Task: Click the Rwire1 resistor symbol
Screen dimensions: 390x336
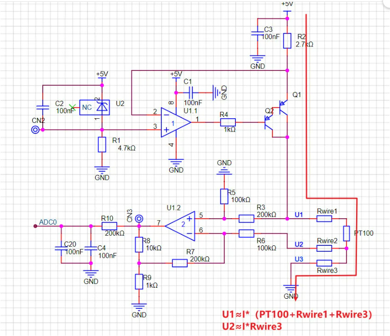Action: tap(325, 219)
